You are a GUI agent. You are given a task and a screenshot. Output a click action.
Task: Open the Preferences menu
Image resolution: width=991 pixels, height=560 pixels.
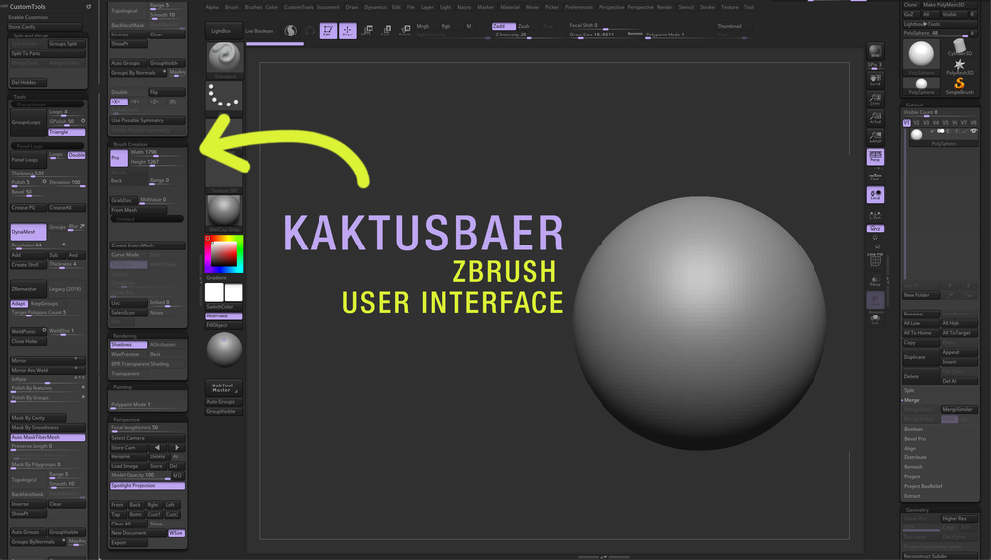(578, 7)
